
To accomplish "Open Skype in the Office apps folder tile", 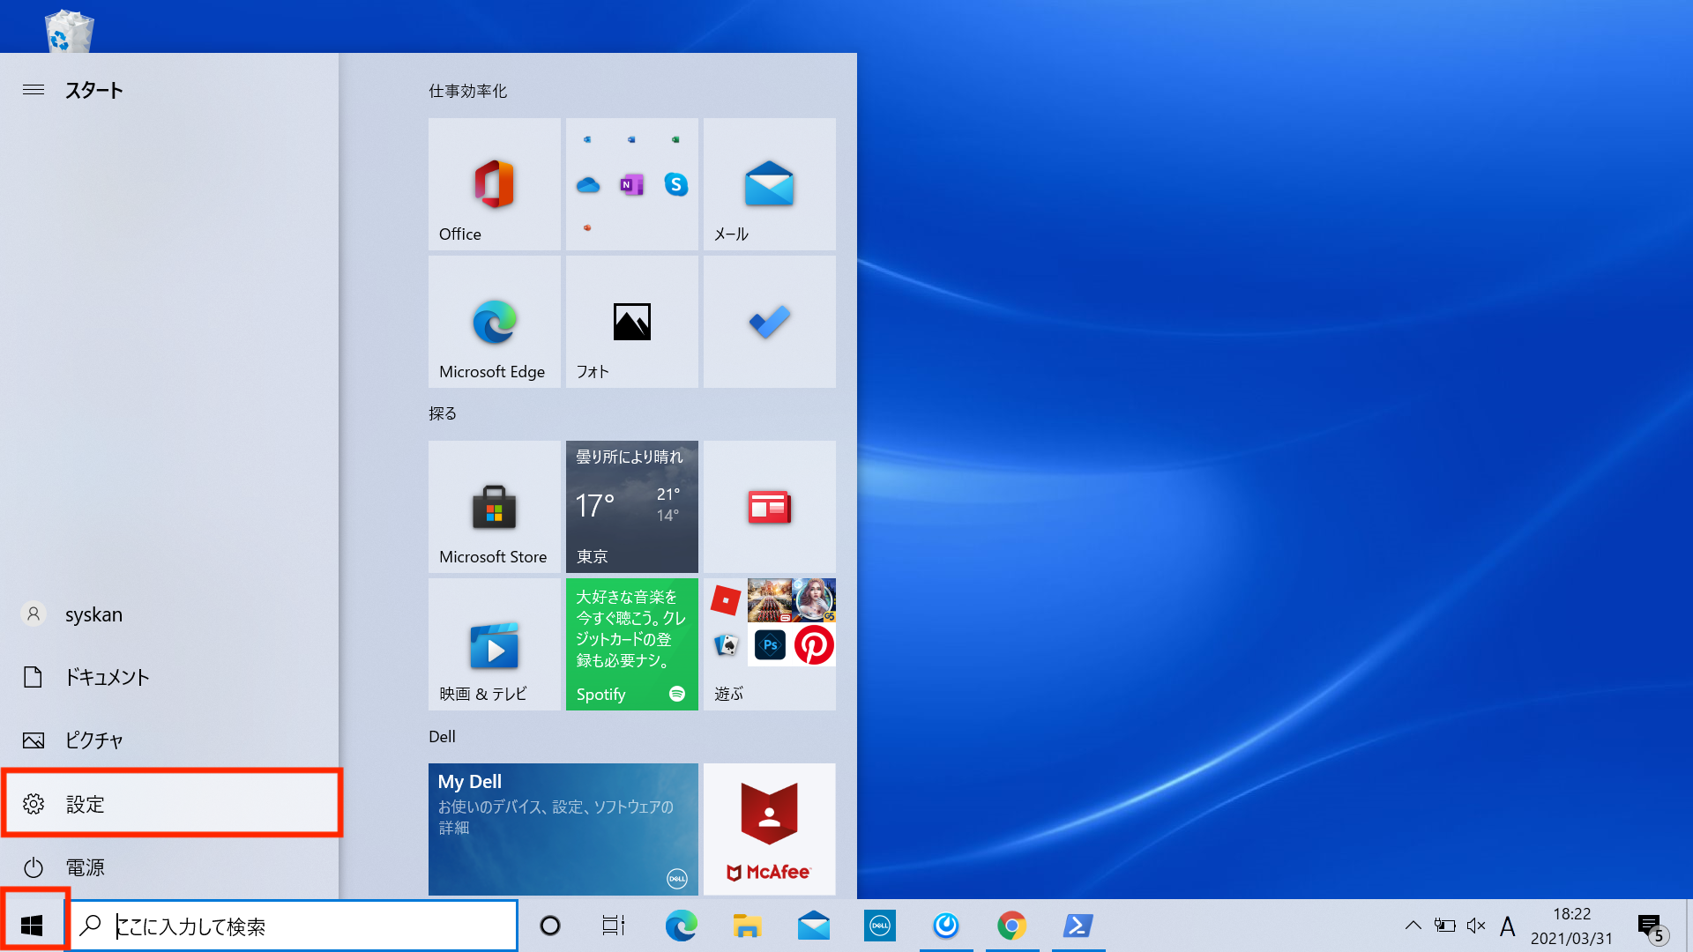I will pyautogui.click(x=676, y=184).
